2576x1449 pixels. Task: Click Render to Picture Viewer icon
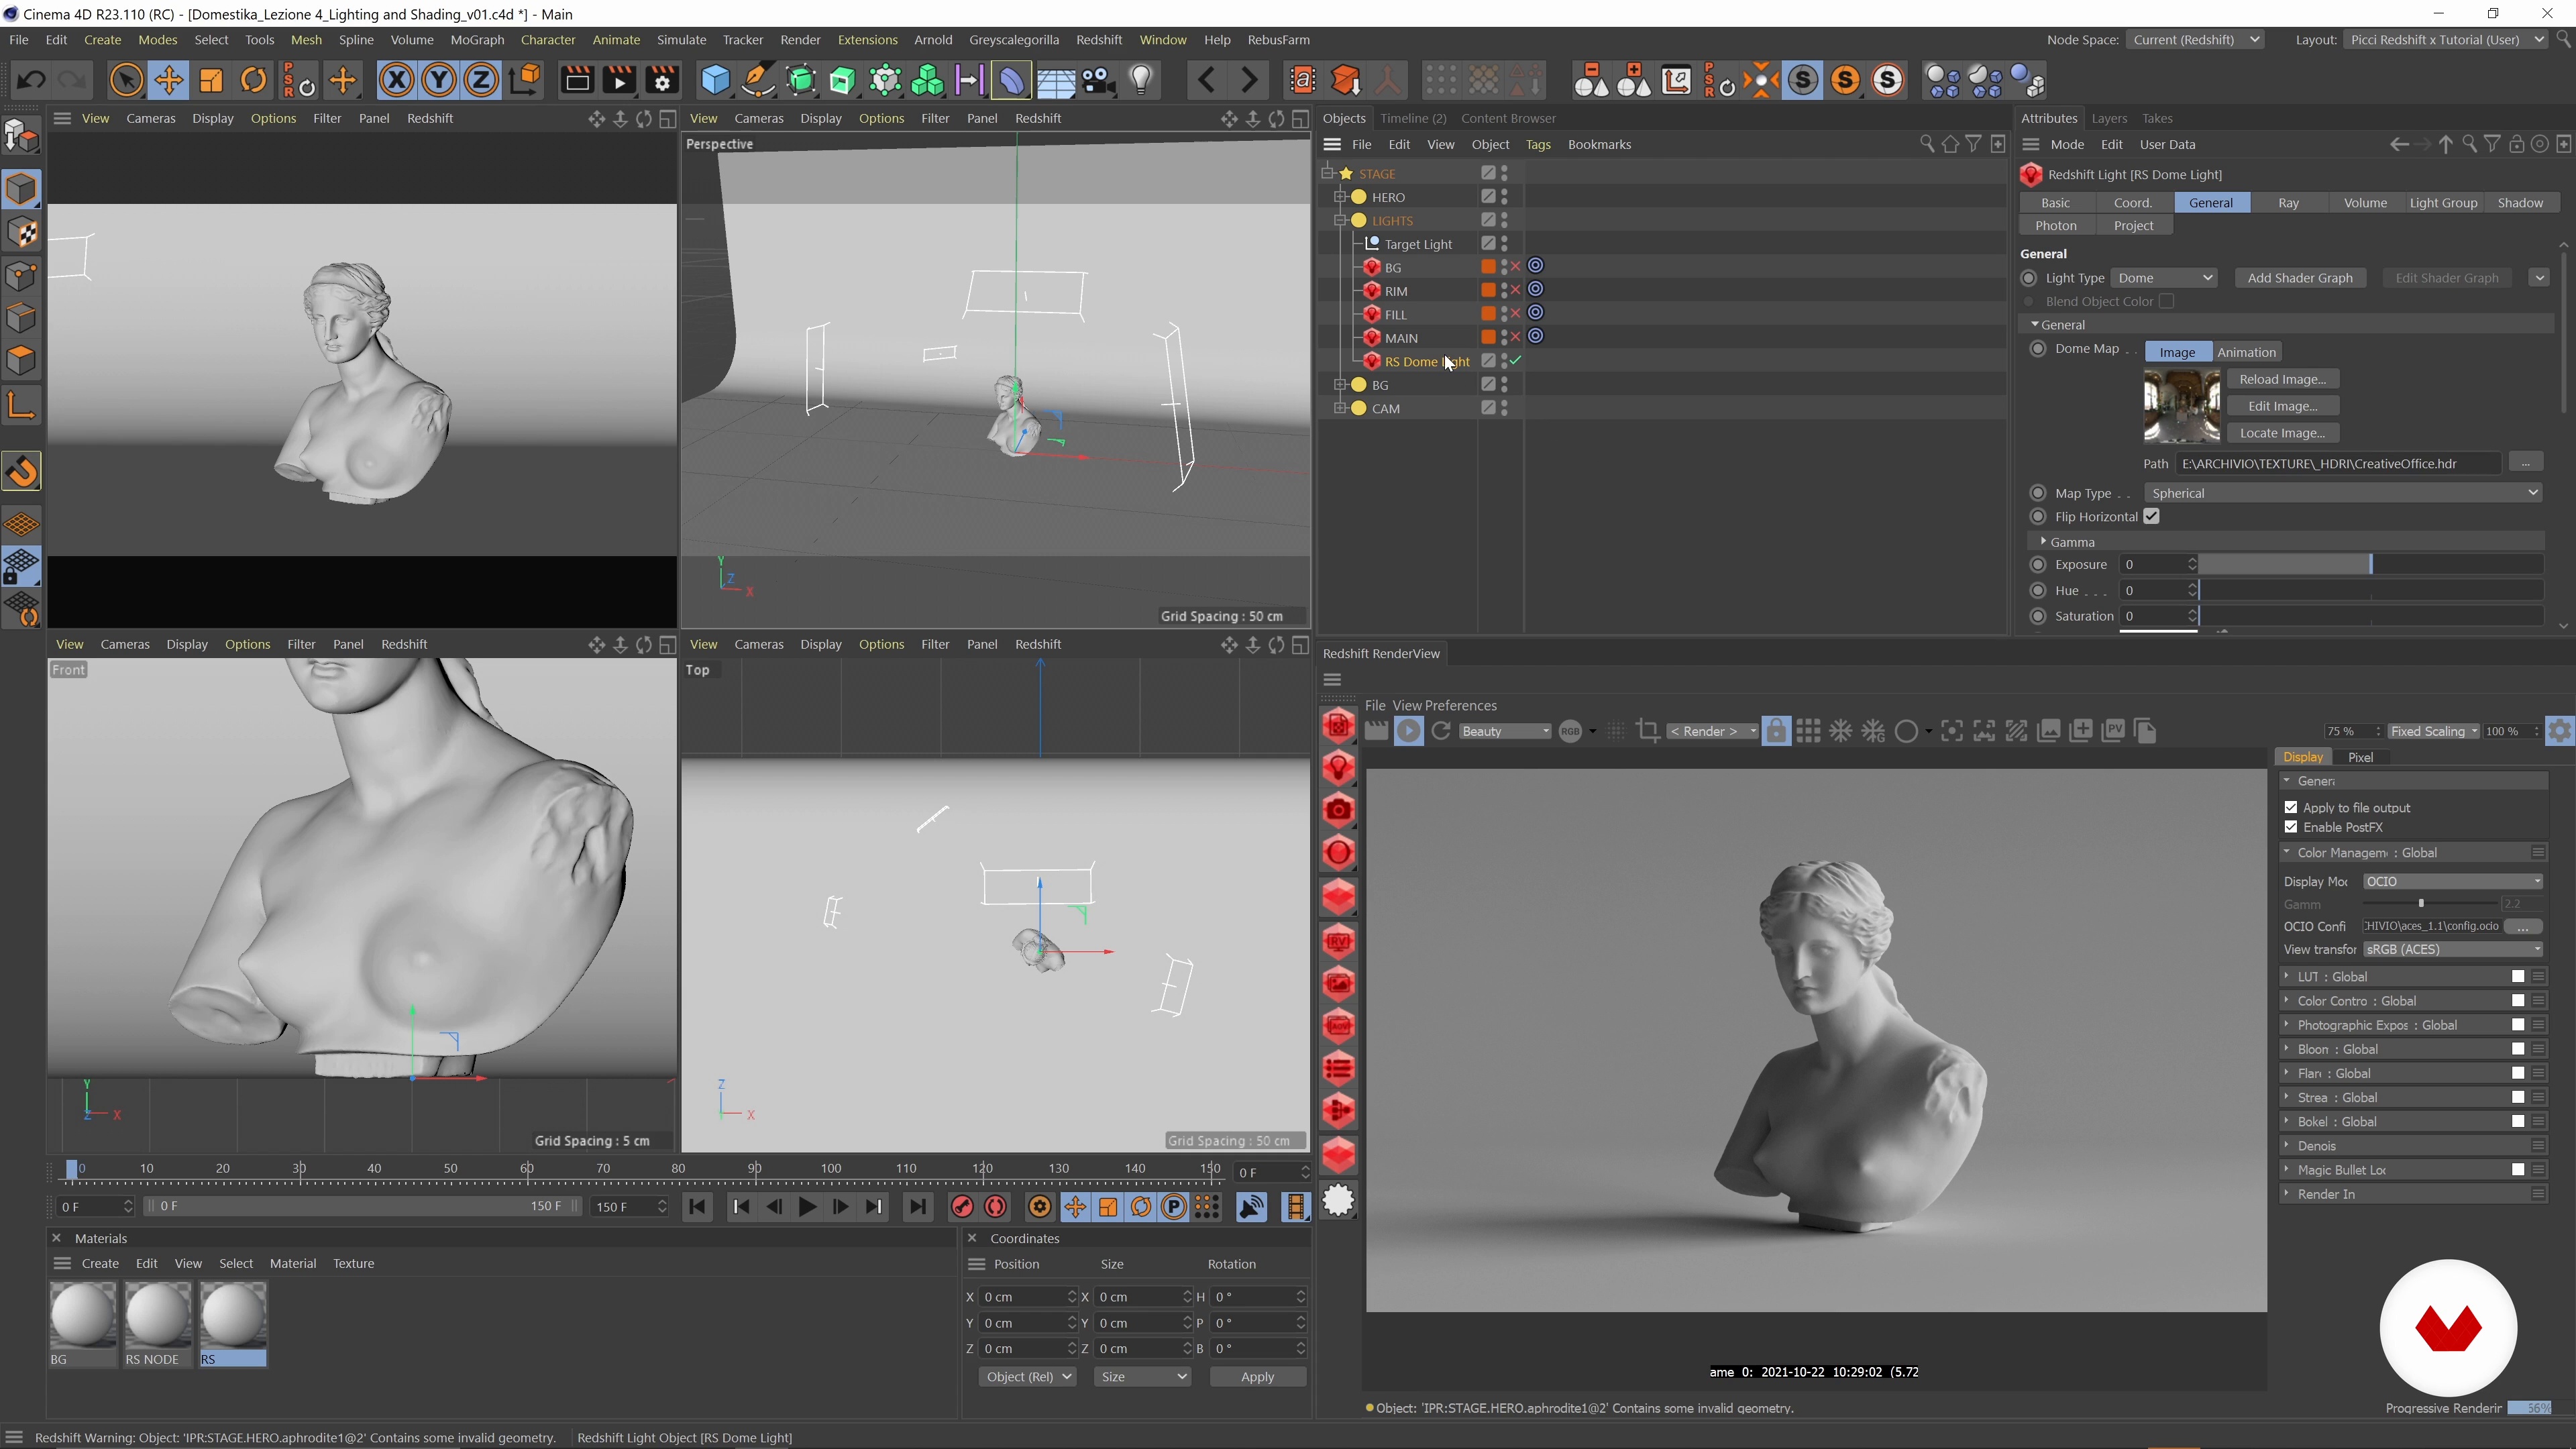pyautogui.click(x=619, y=80)
